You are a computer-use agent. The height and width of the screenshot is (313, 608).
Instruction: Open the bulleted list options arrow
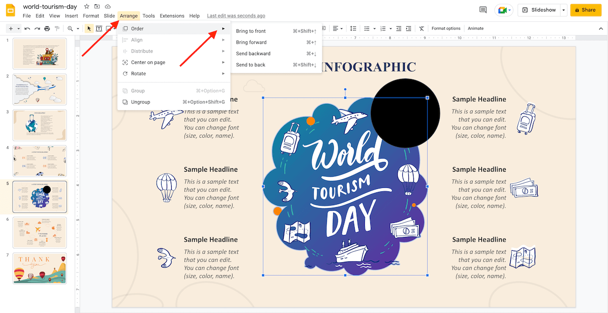pos(374,29)
